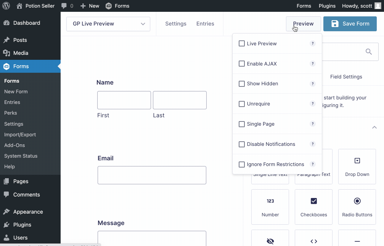The height and width of the screenshot is (246, 384).
Task: Click the Message text area
Action: tap(152, 238)
